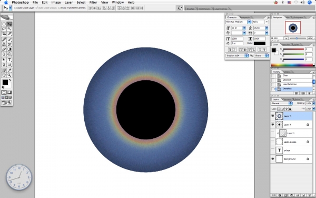The image size is (316, 198).
Task: Open the font style dropdown showing Italic
Action: pyautogui.click(x=266, y=22)
